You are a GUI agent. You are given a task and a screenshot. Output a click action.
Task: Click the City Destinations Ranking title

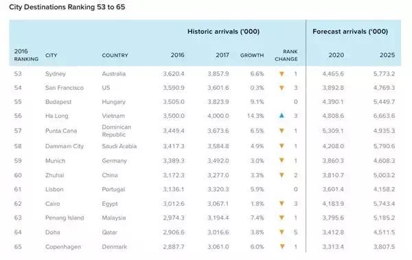tap(67, 7)
